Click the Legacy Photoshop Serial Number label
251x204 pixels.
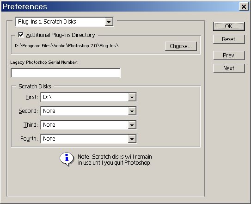44,62
